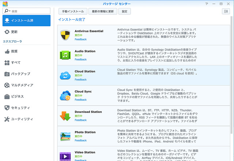234x161 pixels.
Task: Open Feedback link for Audio Station
Action: click(80, 60)
